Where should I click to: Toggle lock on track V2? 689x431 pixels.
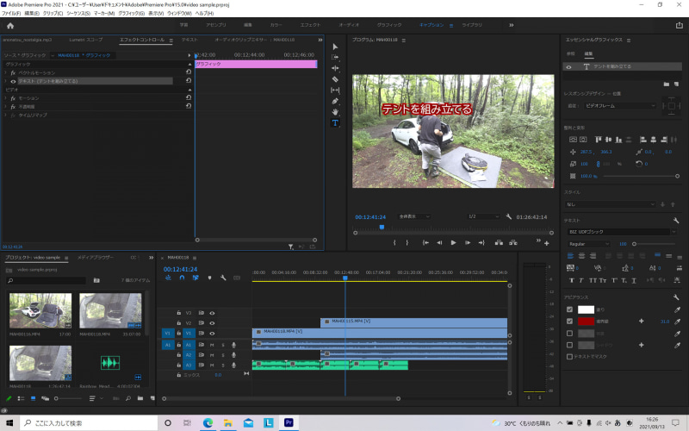[179, 323]
